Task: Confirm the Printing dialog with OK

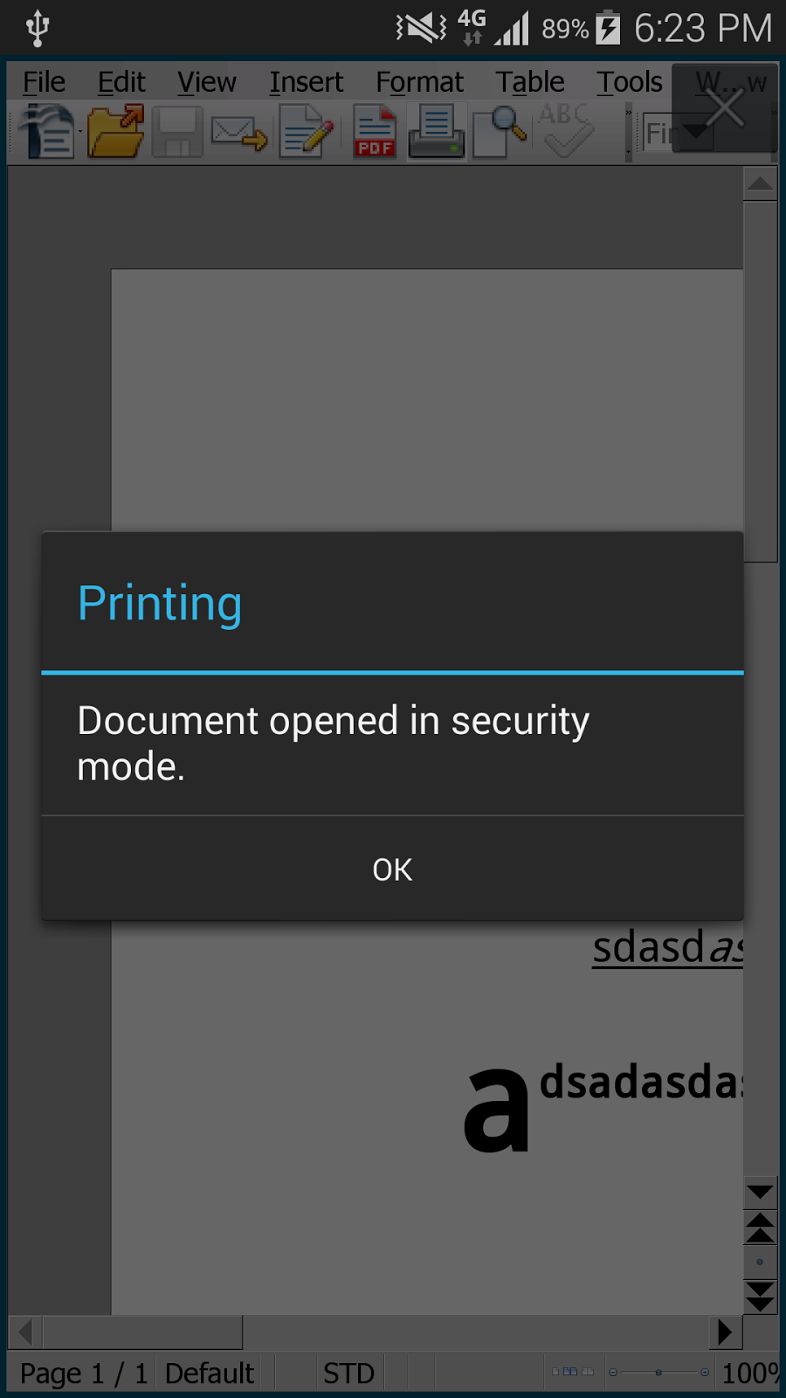Action: click(393, 869)
